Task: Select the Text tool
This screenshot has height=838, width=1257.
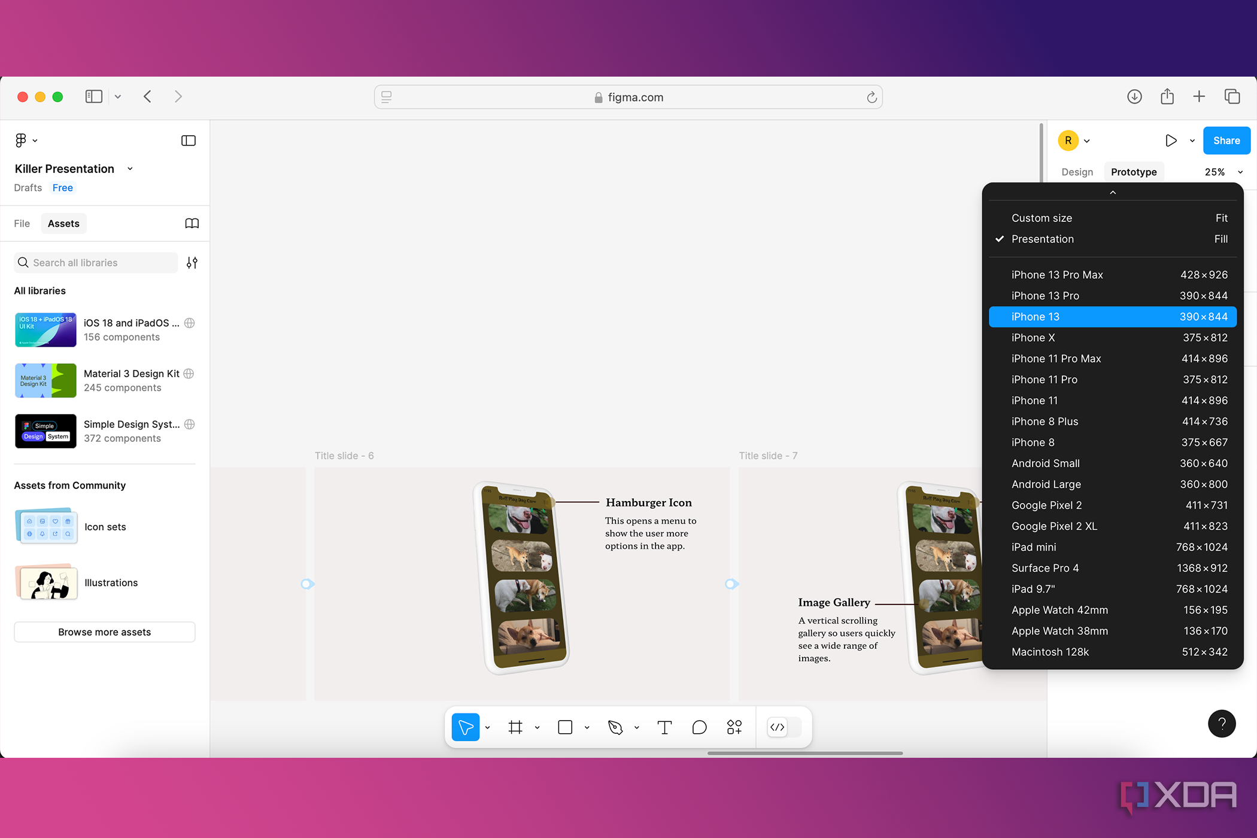Action: tap(664, 727)
